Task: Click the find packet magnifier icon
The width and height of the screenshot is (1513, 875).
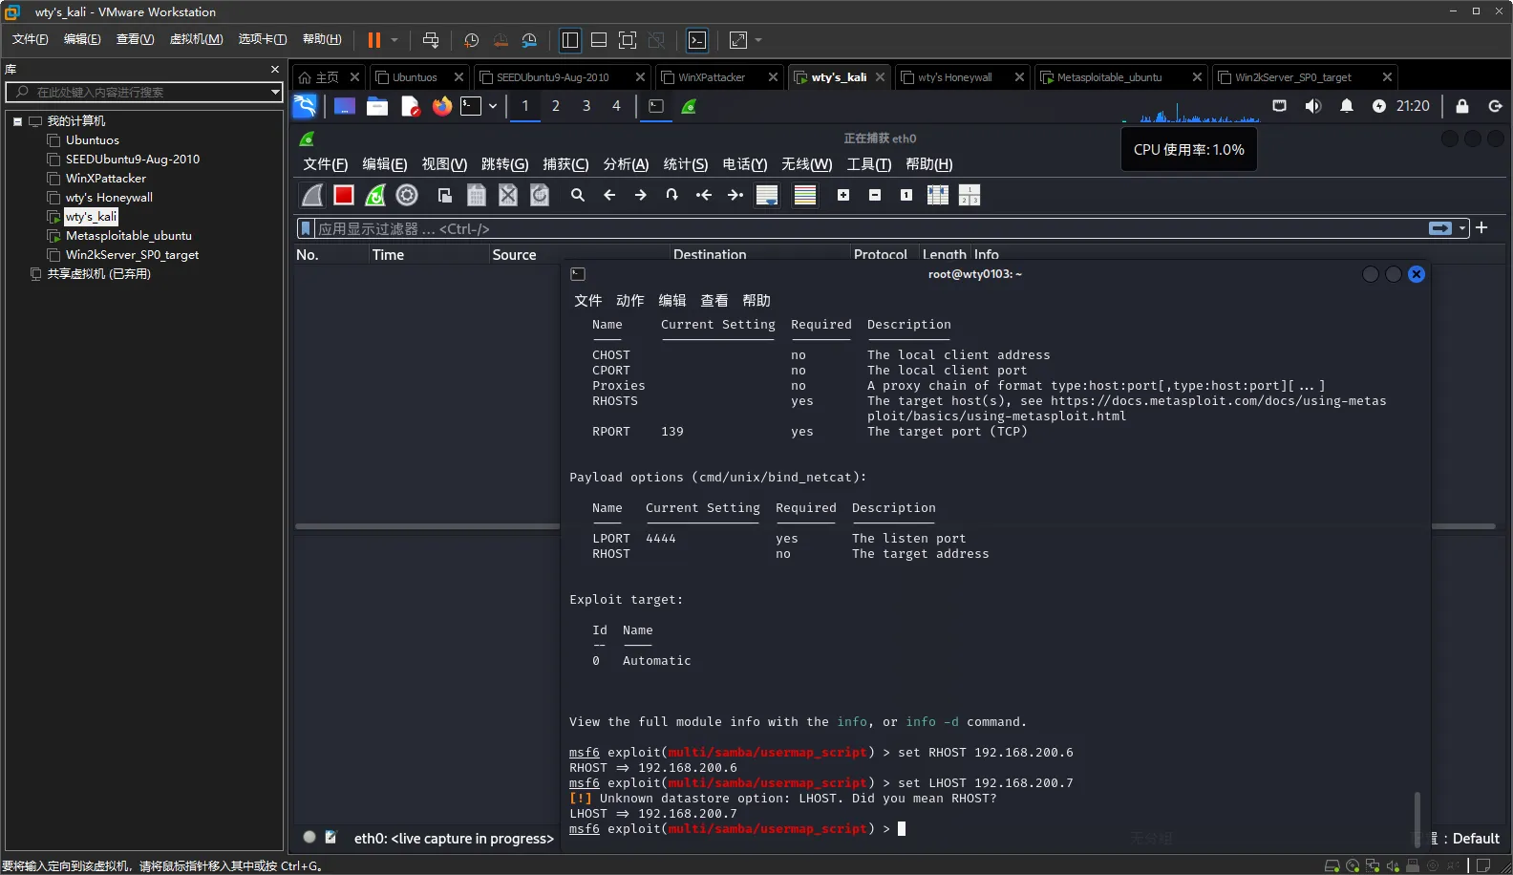Action: click(577, 195)
